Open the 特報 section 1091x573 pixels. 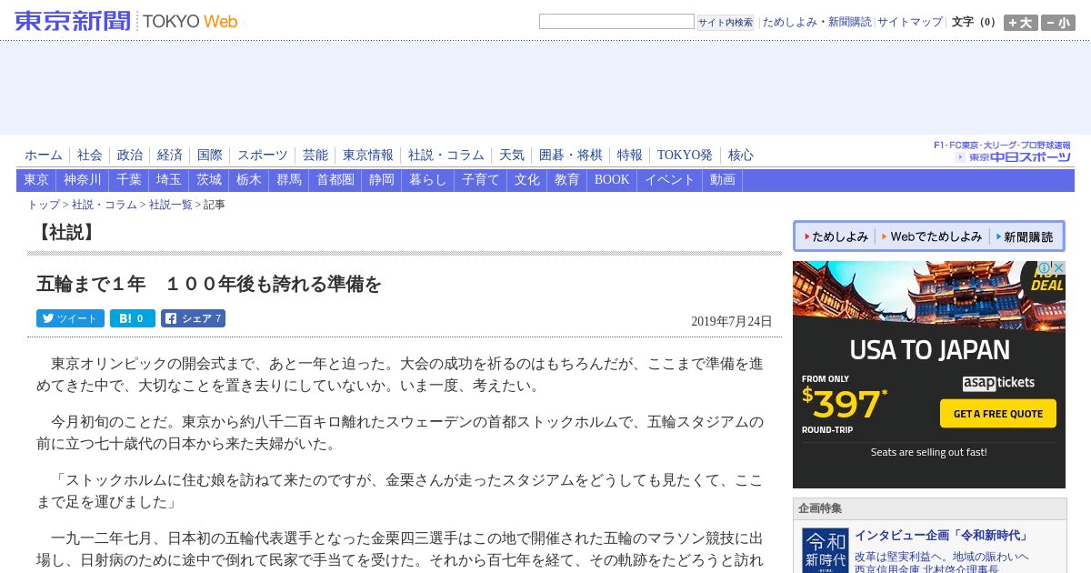[630, 156]
